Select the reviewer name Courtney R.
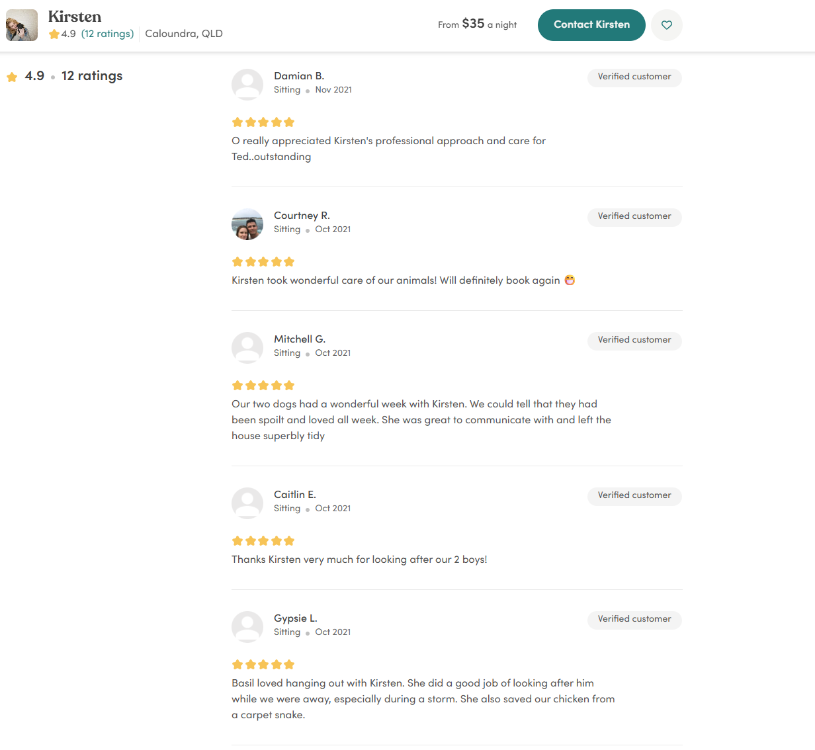This screenshot has width=815, height=750. click(302, 216)
